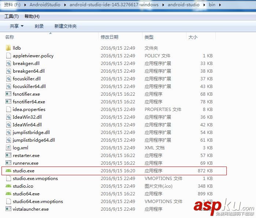Click the log.xml document icon
The image size is (256, 218).
(x=8, y=148)
